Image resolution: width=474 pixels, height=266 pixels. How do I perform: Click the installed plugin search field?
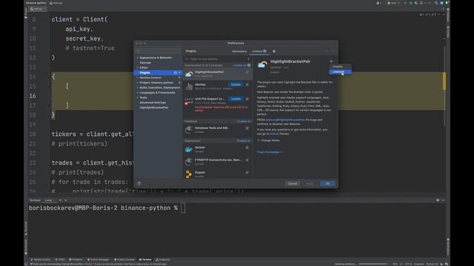pyautogui.click(x=217, y=59)
